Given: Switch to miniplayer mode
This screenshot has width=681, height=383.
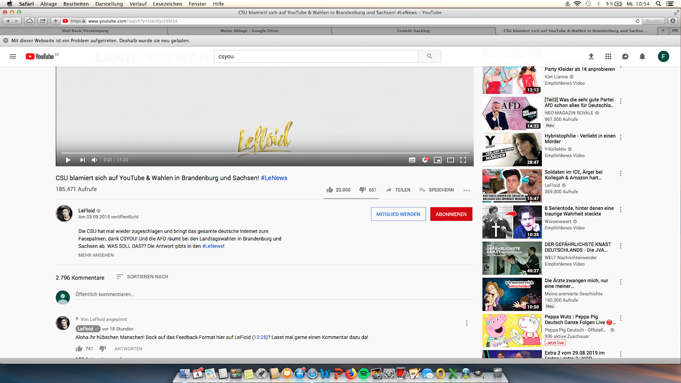Looking at the screenshot, I should tap(438, 160).
